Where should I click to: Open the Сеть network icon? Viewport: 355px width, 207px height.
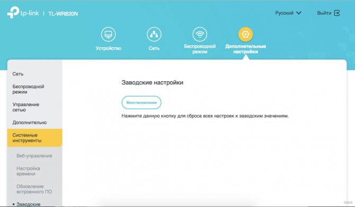pyautogui.click(x=154, y=34)
